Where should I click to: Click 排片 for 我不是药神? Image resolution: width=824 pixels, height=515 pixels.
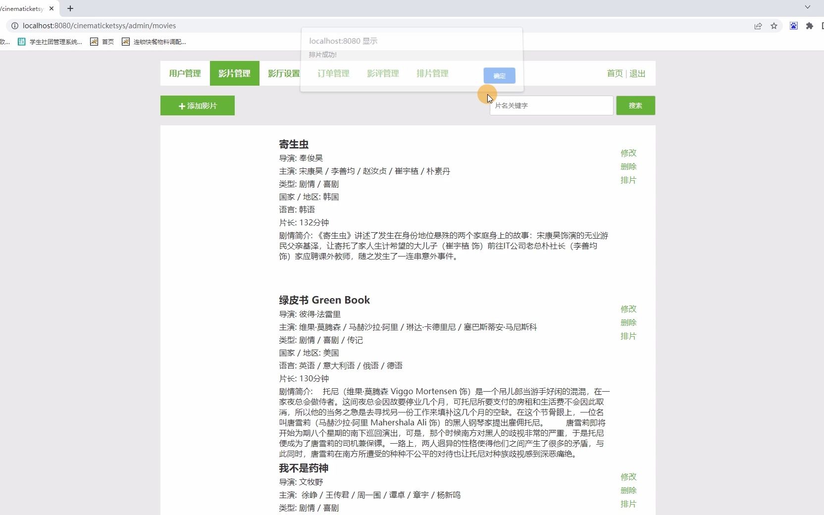click(628, 504)
